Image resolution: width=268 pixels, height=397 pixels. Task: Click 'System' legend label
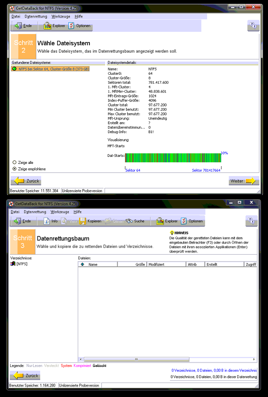pos(66,365)
